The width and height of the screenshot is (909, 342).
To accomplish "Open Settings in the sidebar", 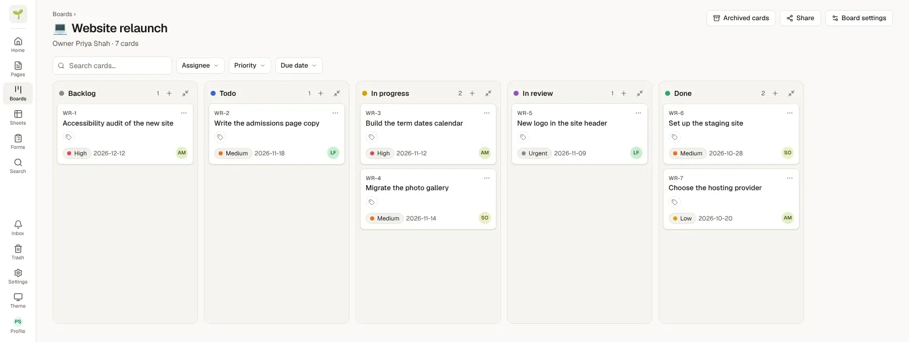I will pyautogui.click(x=18, y=276).
